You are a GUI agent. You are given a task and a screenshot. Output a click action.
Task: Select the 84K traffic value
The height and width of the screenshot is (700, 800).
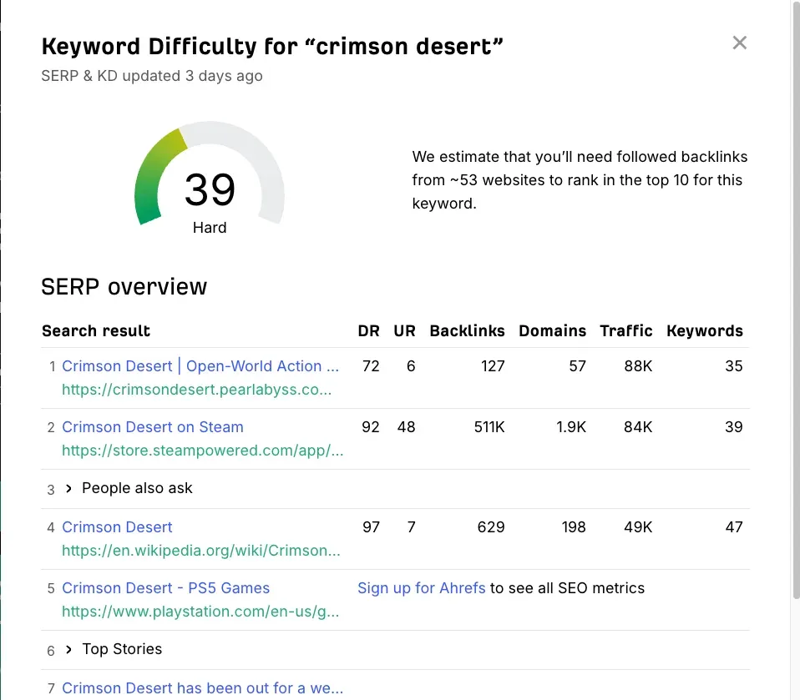click(638, 426)
